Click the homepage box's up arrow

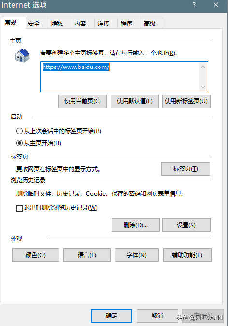point(203,67)
